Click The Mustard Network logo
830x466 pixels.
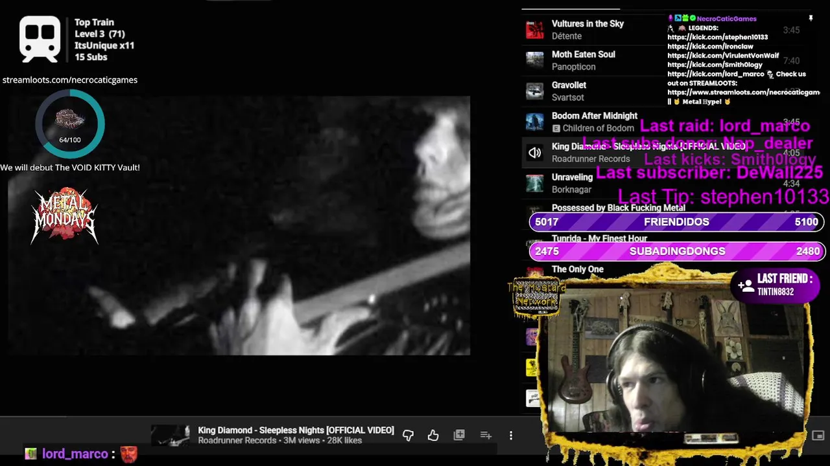tap(536, 297)
